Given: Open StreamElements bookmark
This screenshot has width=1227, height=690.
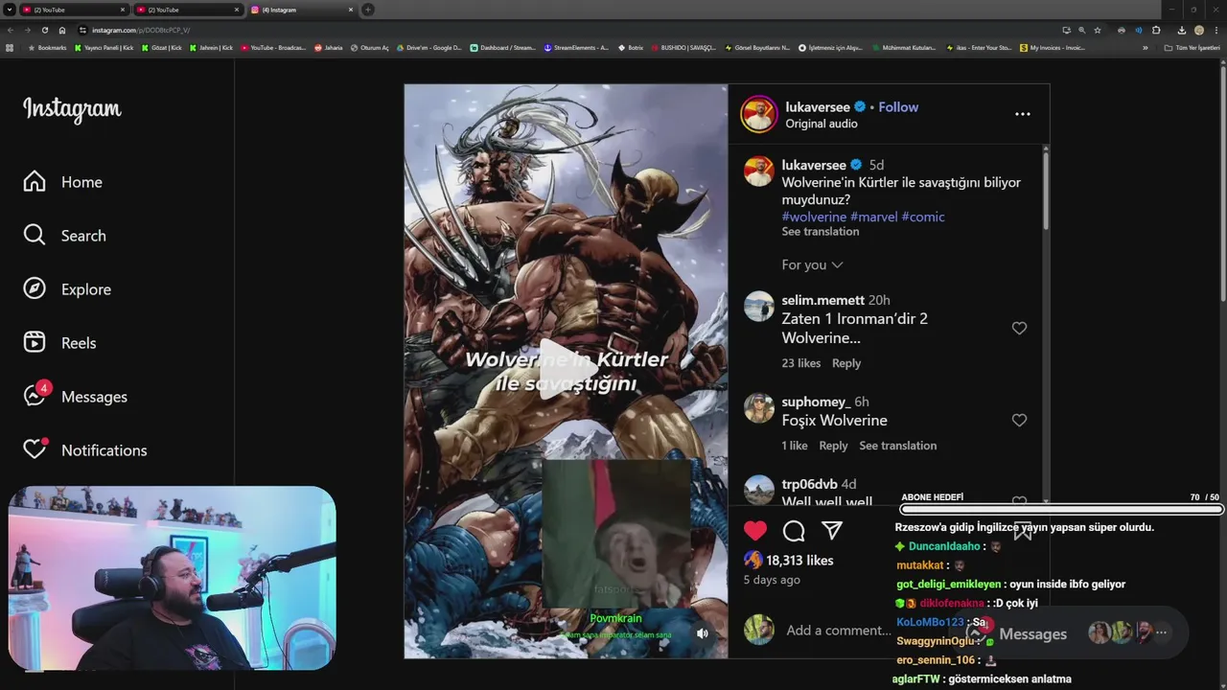Looking at the screenshot, I should click(575, 48).
